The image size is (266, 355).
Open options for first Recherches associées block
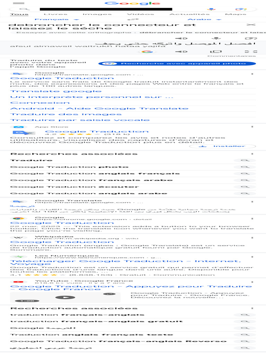[x=252, y=154]
